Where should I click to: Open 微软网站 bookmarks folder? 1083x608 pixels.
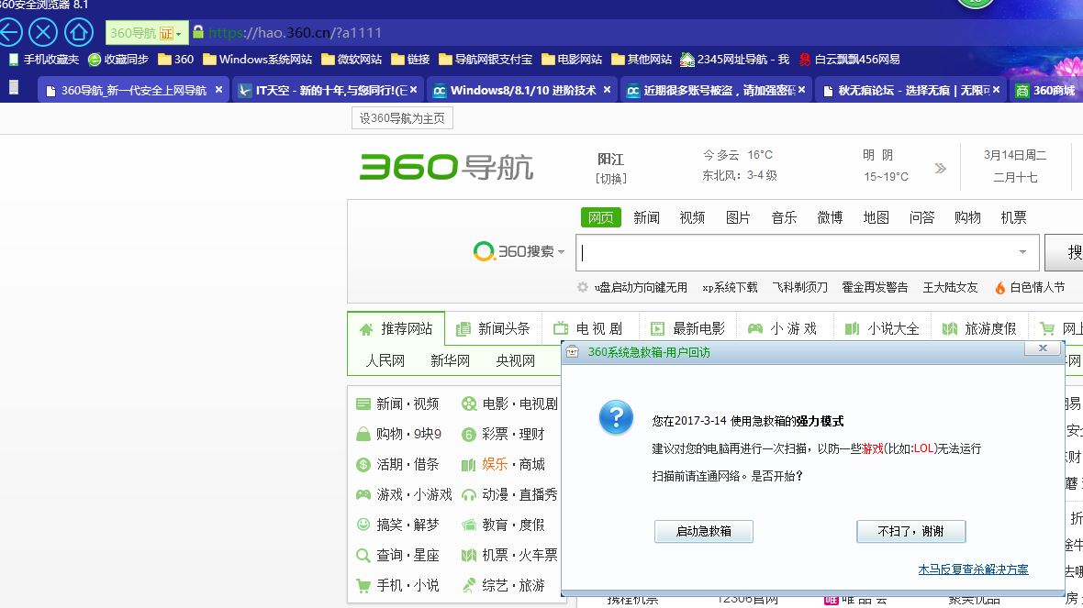(x=352, y=60)
